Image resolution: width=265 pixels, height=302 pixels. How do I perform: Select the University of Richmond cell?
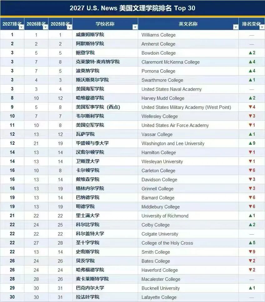click(x=188, y=216)
